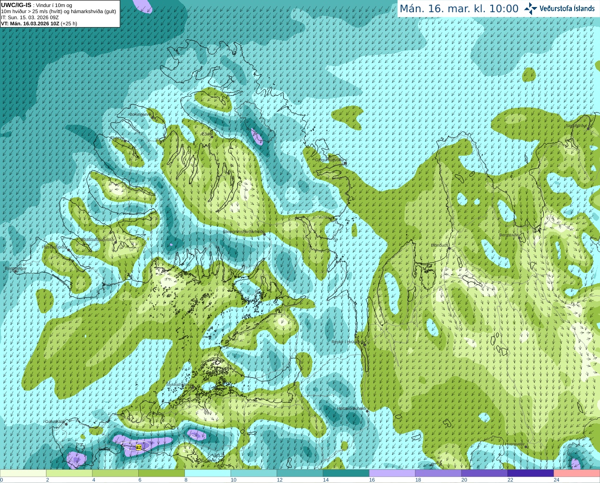Viewport: 600px width, 483px height.
Task: Click the Æðey station label
Action: click(x=207, y=134)
